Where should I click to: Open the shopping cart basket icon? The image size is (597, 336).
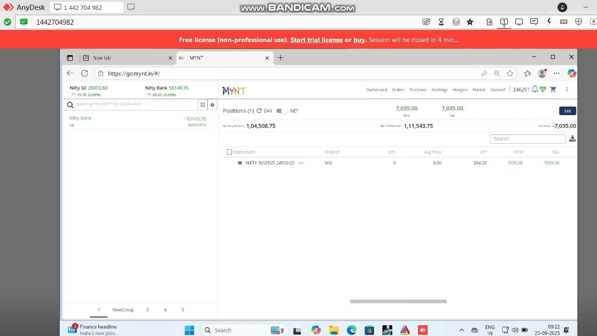point(553,90)
